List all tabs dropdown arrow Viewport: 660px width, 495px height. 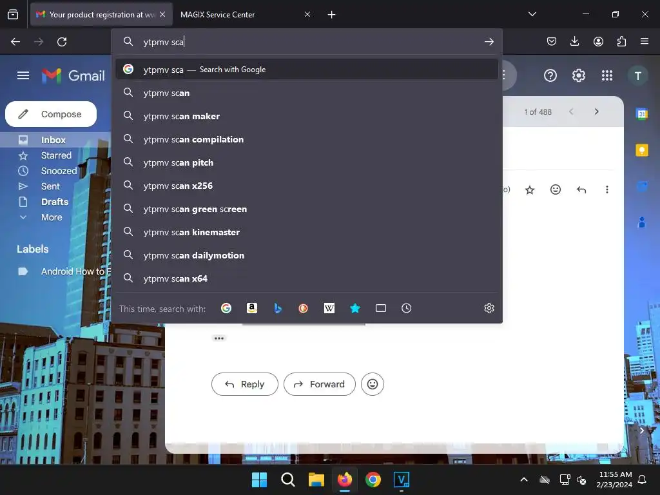pos(532,14)
